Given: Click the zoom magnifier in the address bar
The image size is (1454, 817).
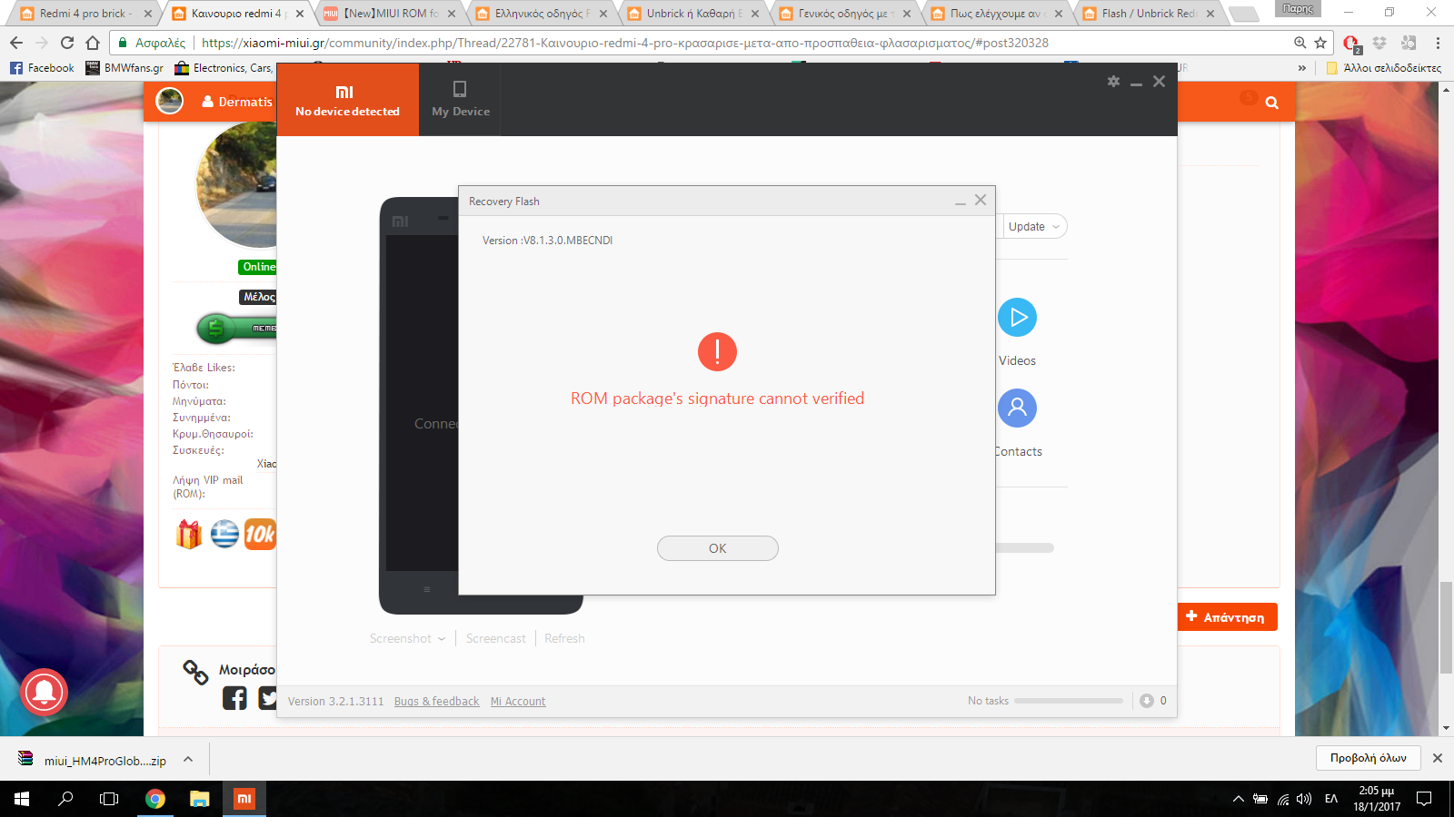Looking at the screenshot, I should (x=1300, y=43).
